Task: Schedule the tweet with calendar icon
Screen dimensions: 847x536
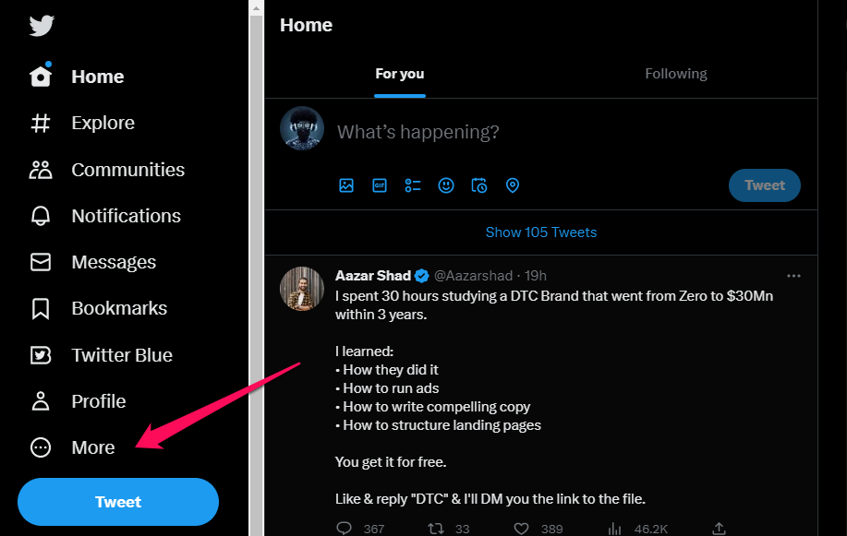Action: pos(479,185)
